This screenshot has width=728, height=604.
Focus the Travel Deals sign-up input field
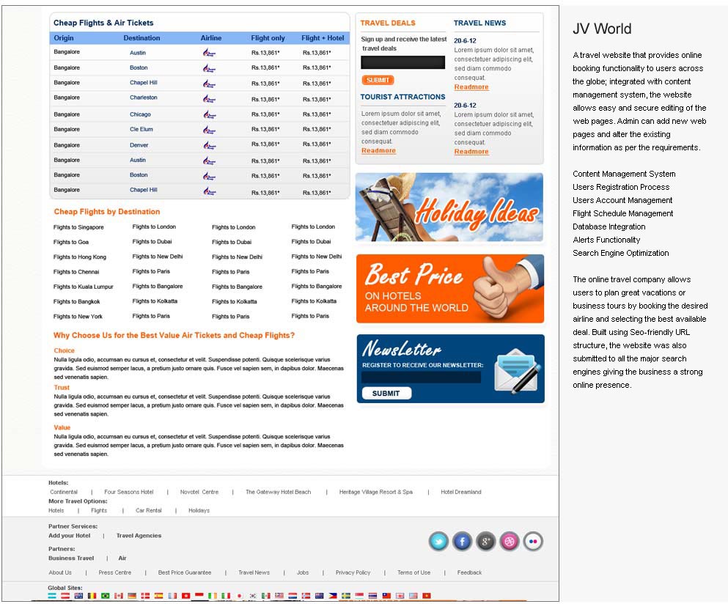(x=402, y=62)
